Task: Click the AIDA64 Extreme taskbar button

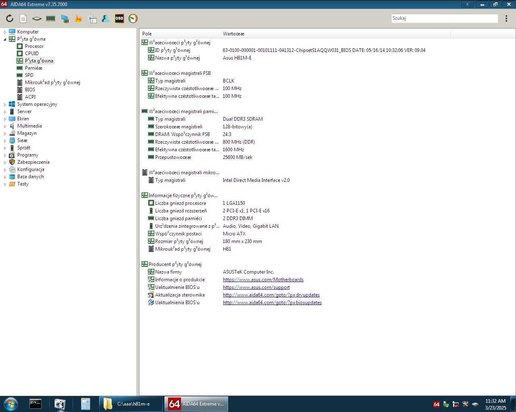Action: click(196, 404)
